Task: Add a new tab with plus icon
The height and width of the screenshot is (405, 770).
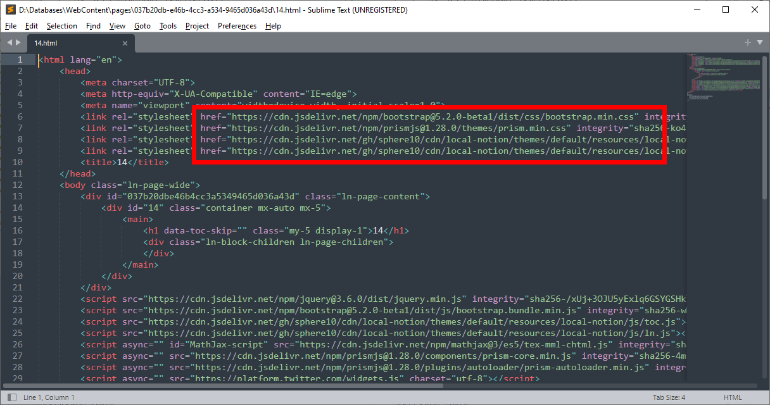Action: 748,42
